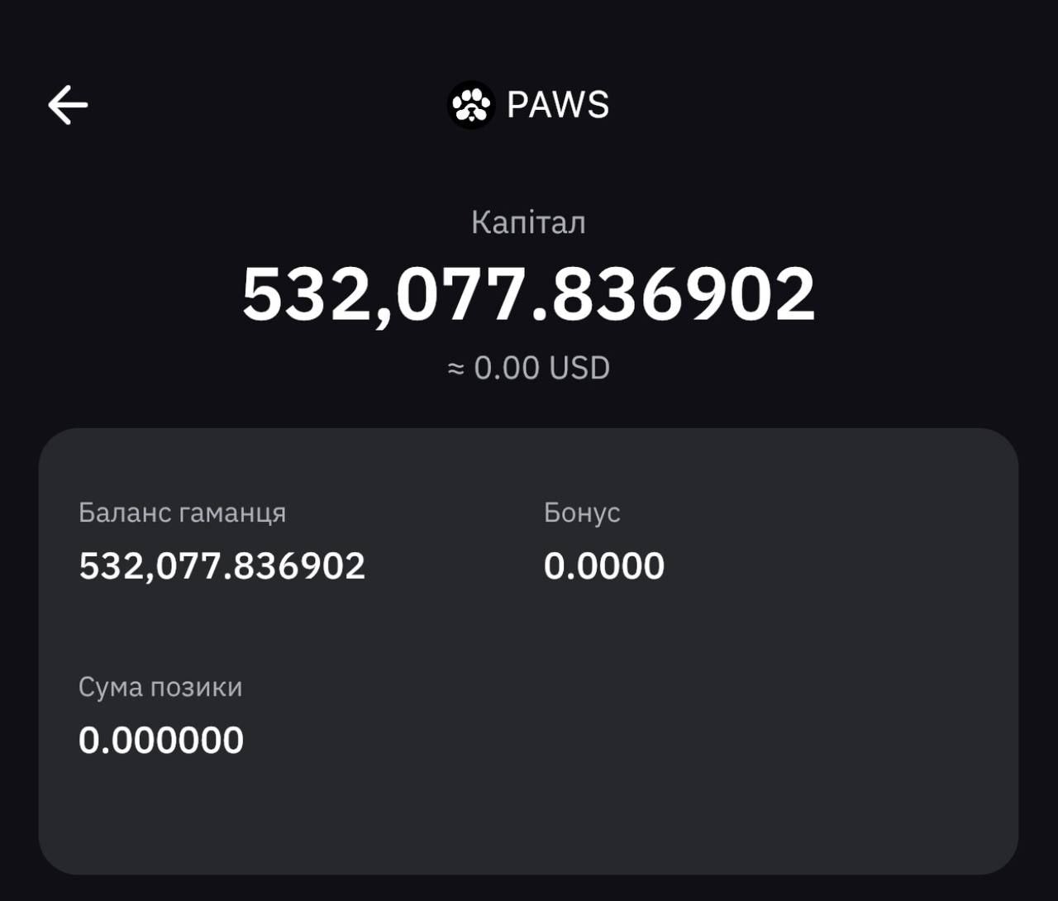The image size is (1058, 901).
Task: Tap the letter P in PAWS title
Action: [517, 105]
